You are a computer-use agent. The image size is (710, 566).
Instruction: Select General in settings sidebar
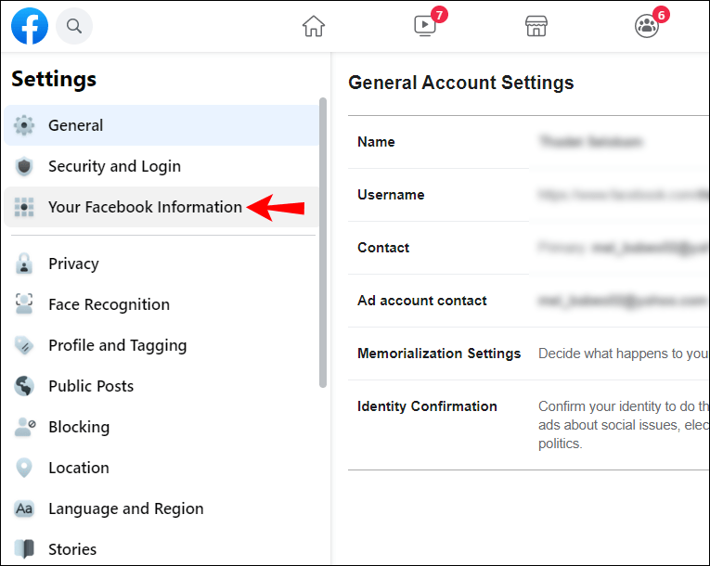[x=161, y=125]
